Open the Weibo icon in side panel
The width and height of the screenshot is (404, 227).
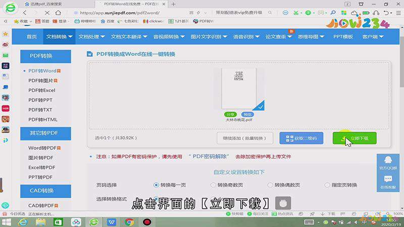pyautogui.click(x=6, y=44)
